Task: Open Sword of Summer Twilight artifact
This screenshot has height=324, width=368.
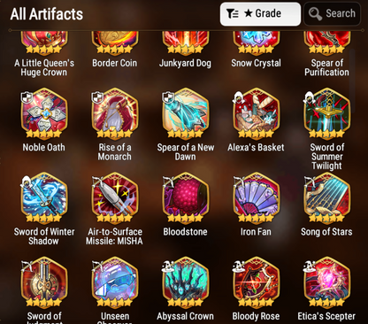Action: (326, 113)
